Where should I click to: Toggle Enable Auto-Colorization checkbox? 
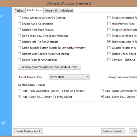pos(19,24)
